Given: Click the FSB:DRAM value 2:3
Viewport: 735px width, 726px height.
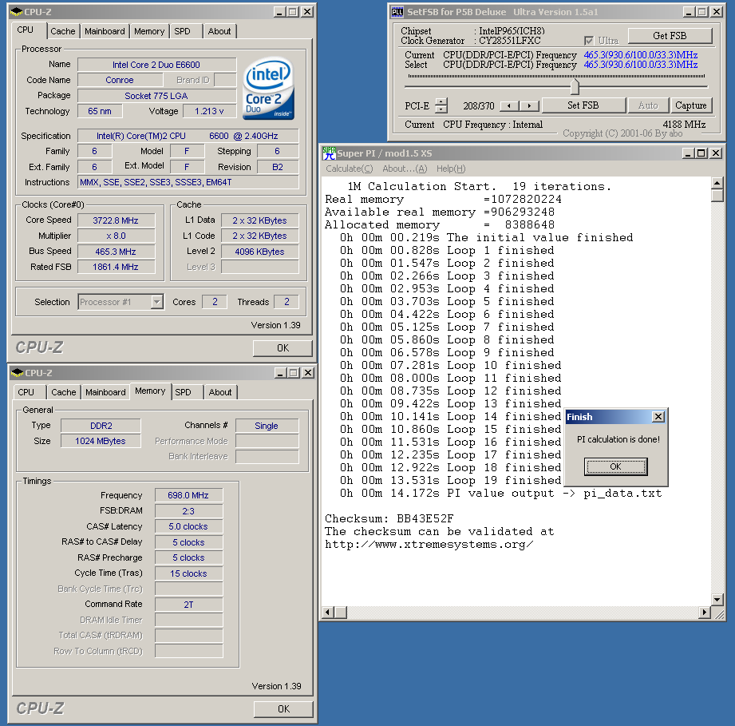Looking at the screenshot, I should (188, 511).
